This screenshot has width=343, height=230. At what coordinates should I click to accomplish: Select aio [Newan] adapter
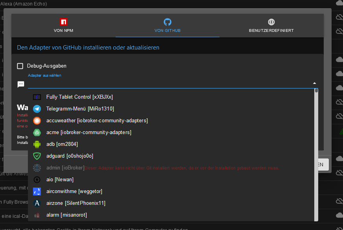(171, 180)
